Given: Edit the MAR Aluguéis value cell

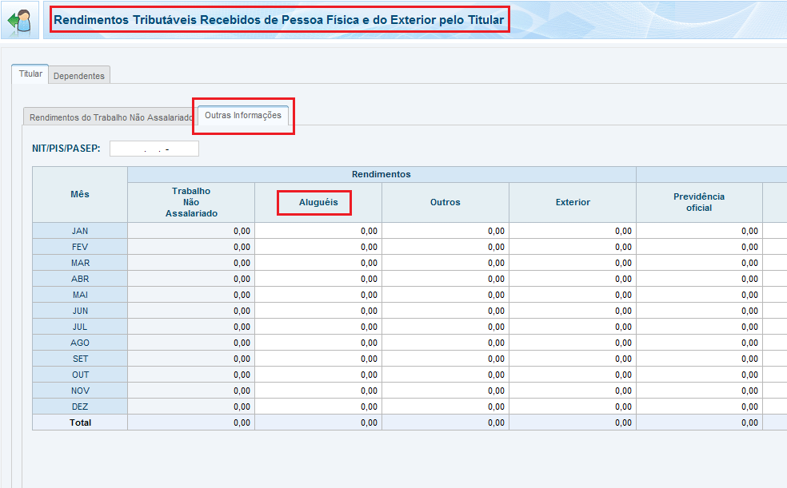Looking at the screenshot, I should (x=318, y=263).
